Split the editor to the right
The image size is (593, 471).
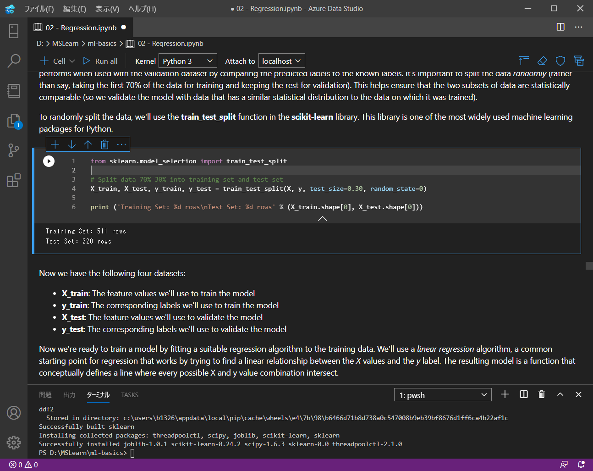pyautogui.click(x=560, y=27)
